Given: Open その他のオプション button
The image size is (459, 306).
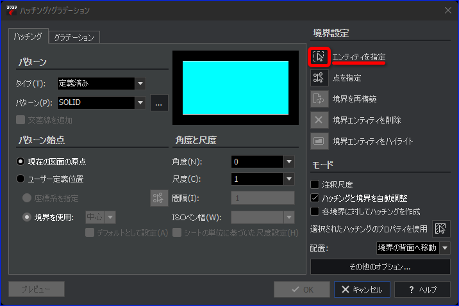Looking at the screenshot, I should click(380, 266).
